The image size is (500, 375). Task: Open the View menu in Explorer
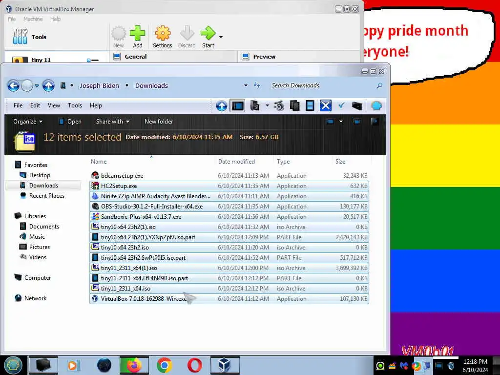pyautogui.click(x=54, y=105)
